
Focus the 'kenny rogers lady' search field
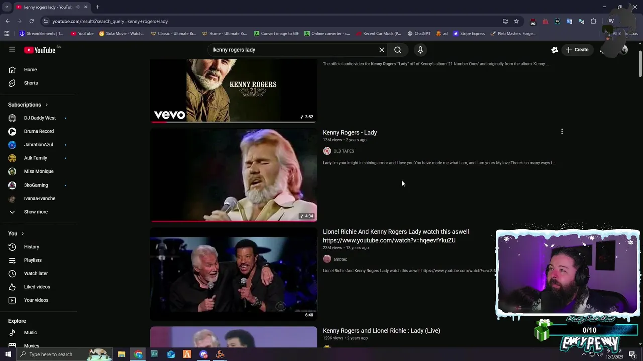tap(294, 50)
